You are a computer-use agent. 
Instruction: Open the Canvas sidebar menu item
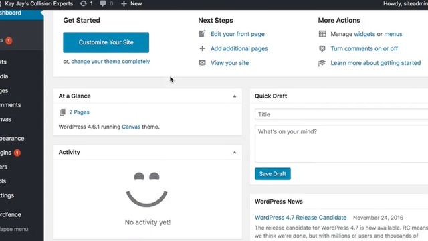tap(21, 119)
